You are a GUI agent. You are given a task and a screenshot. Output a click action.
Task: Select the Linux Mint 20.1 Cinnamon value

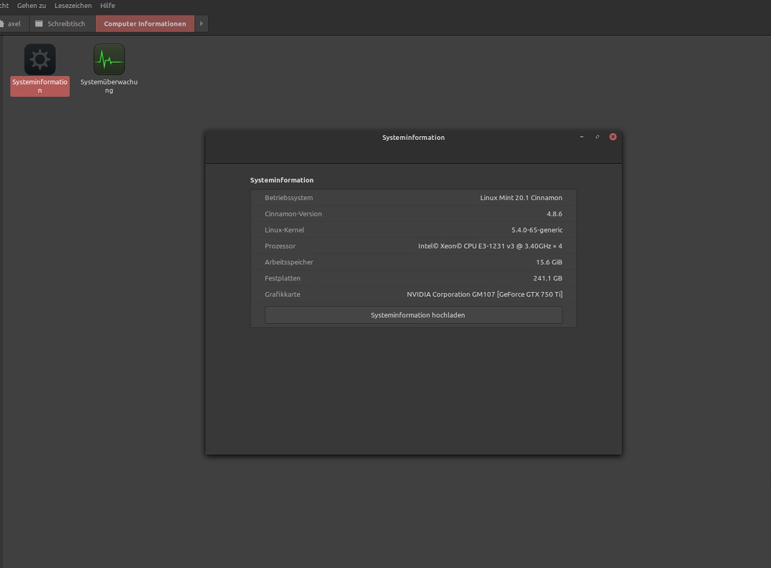tap(521, 198)
